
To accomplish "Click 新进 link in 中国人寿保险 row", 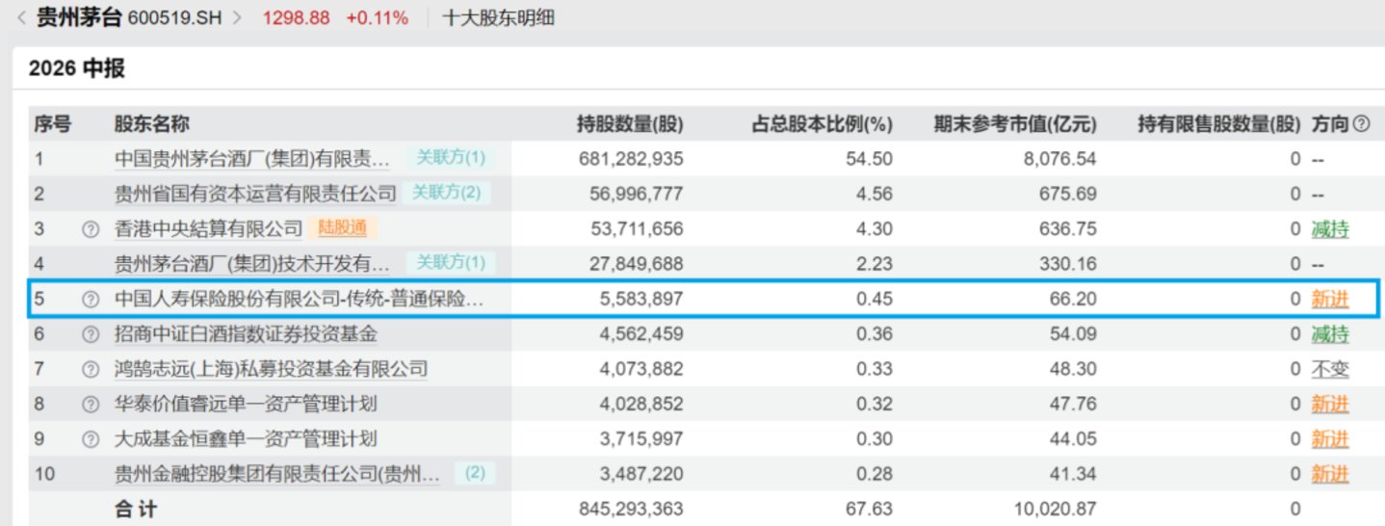I will pos(1330,300).
